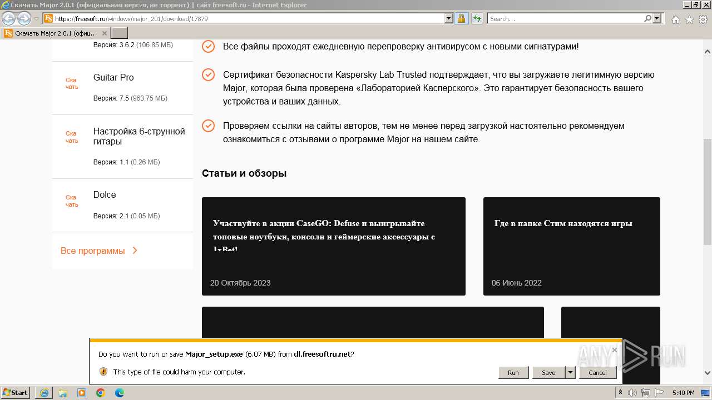Open article Где в папке Стим находятся игры
The width and height of the screenshot is (712, 400).
click(572, 246)
